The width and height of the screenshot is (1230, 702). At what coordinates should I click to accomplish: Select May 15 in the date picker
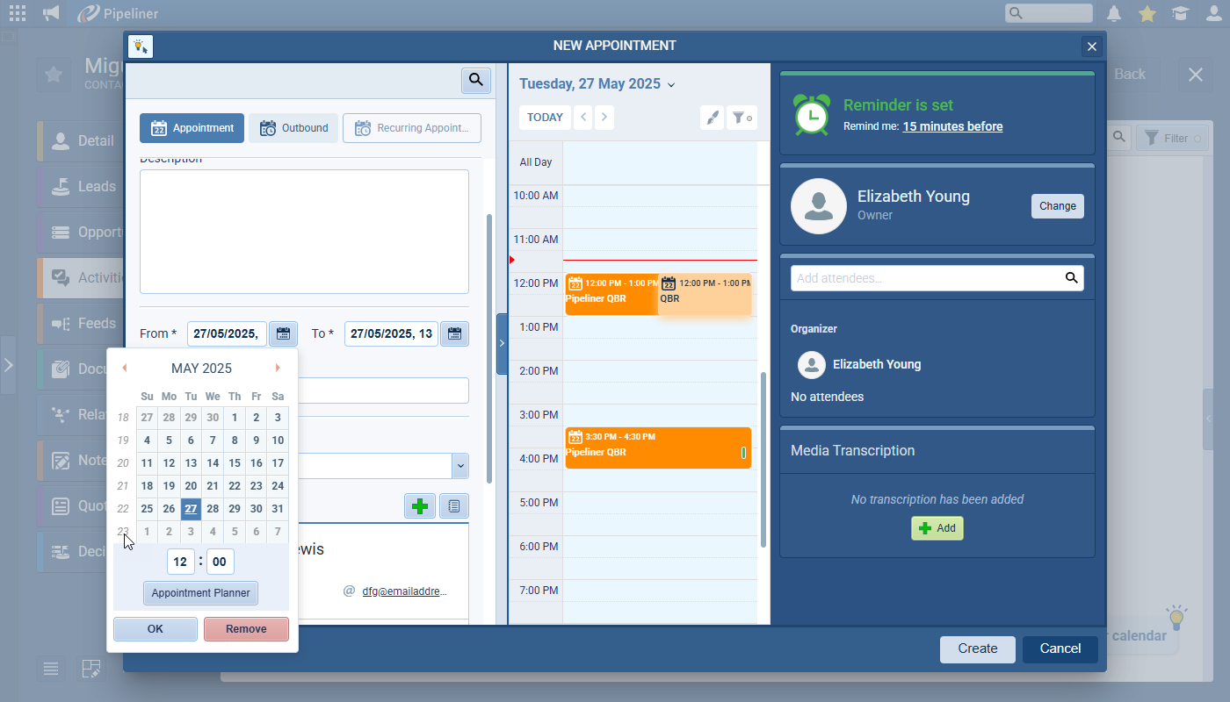click(235, 463)
